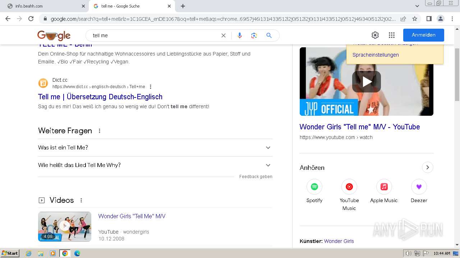
Task: Open more options beside Videos heading
Action: point(81,200)
